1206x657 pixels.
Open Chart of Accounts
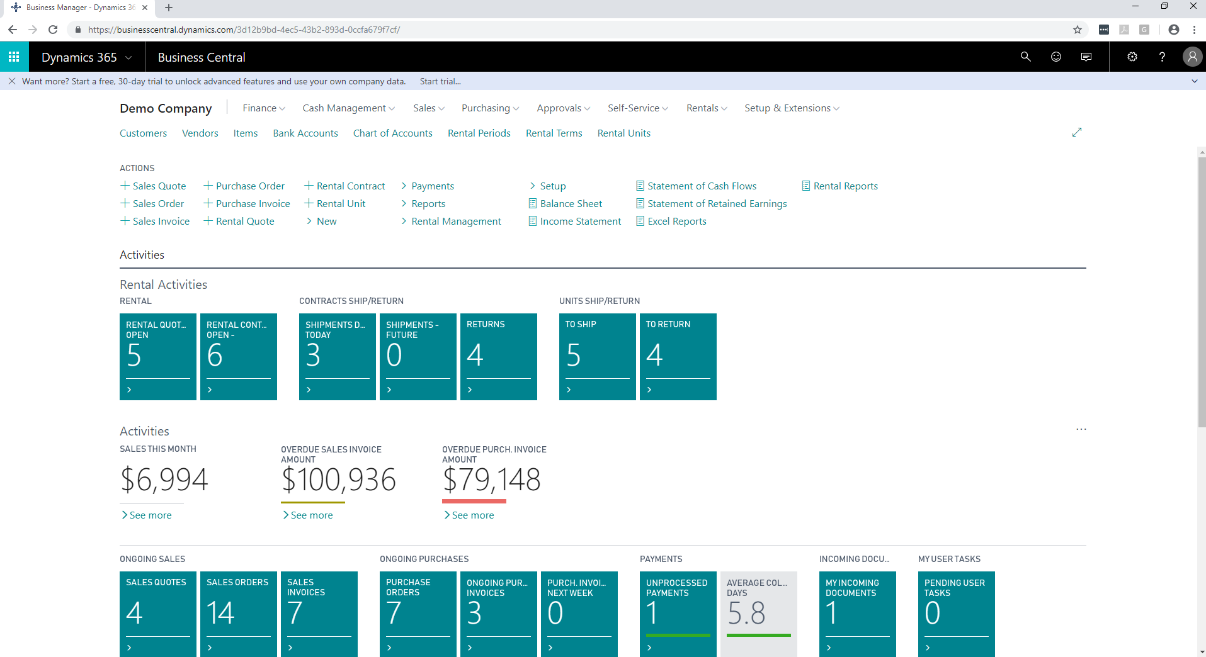(393, 133)
